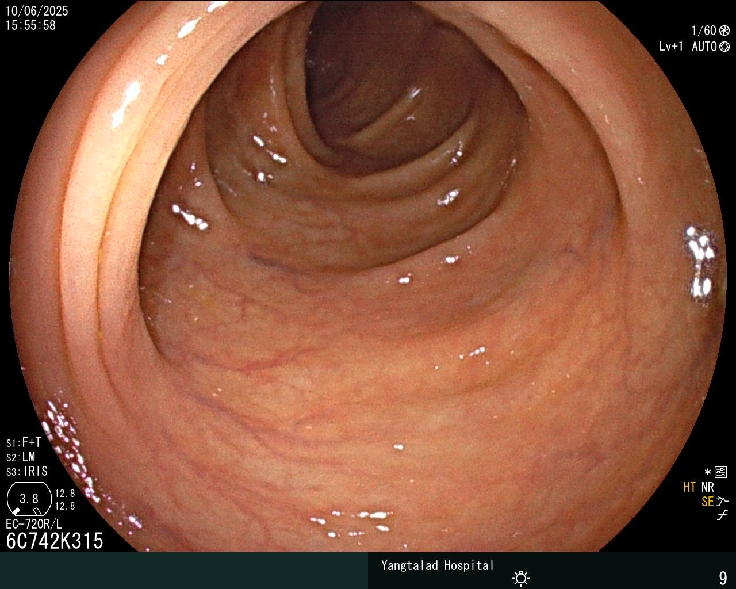Click the AUTO iris mode label
The width and height of the screenshot is (736, 589).
704,47
